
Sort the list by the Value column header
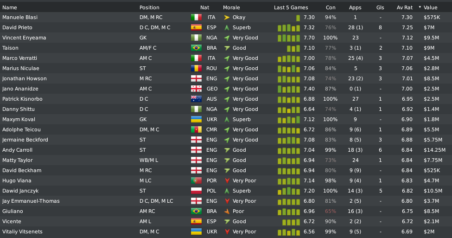click(x=430, y=7)
